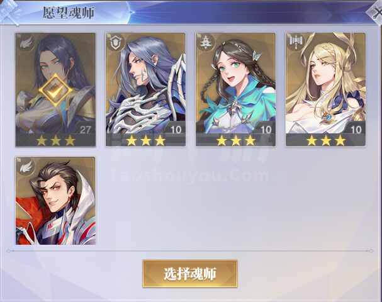Select the braided dark-haired girl card

click(x=235, y=89)
